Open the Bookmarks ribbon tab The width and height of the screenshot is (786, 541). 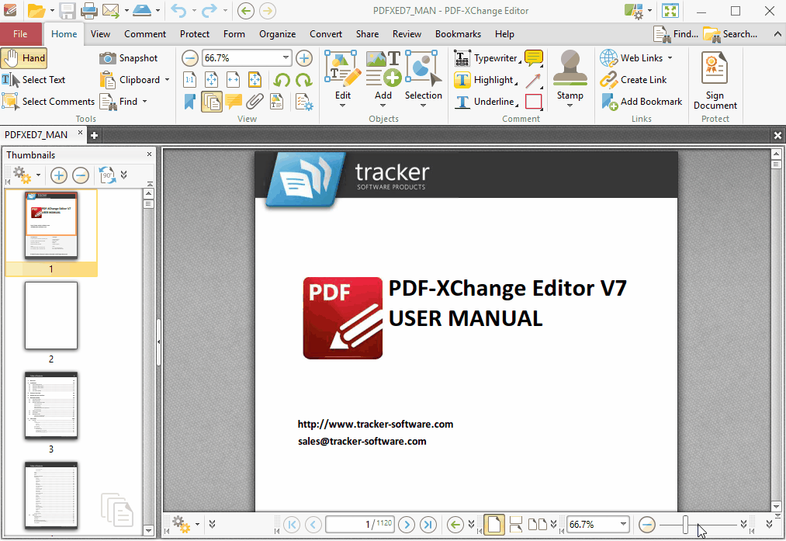click(x=458, y=34)
